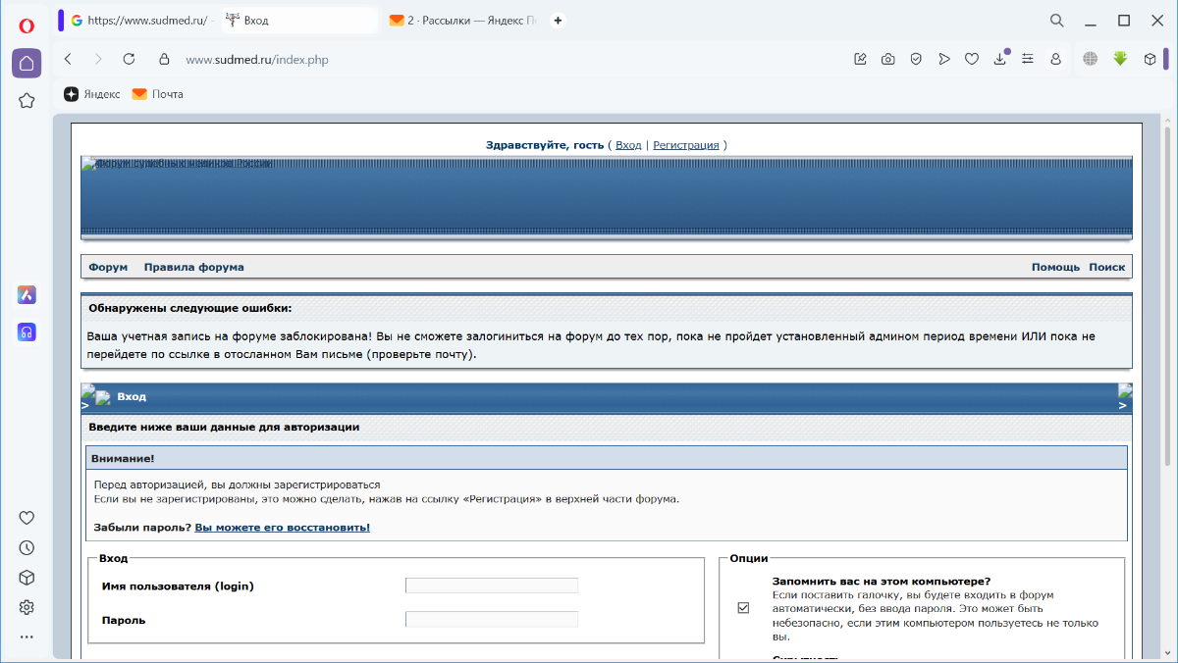Click the green download arrow extension icon
The height and width of the screenshot is (663, 1178).
pyautogui.click(x=1120, y=59)
